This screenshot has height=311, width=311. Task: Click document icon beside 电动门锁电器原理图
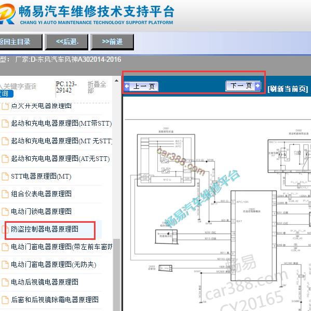click(x=5, y=212)
